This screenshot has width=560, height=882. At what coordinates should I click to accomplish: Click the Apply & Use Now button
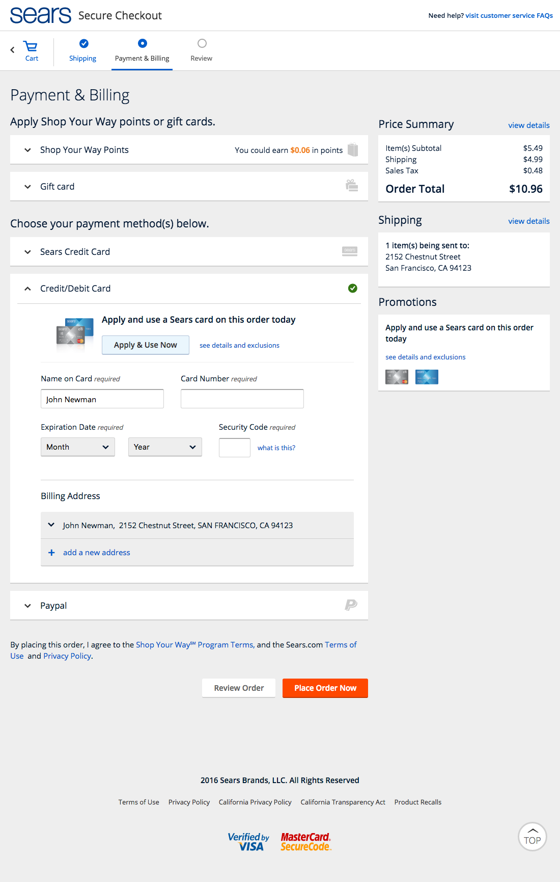pyautogui.click(x=146, y=345)
